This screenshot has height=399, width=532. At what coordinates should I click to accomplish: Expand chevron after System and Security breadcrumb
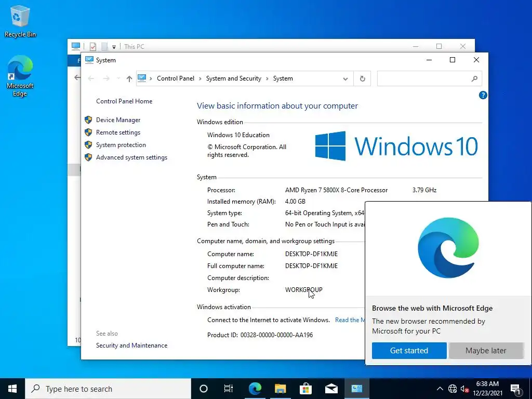268,79
